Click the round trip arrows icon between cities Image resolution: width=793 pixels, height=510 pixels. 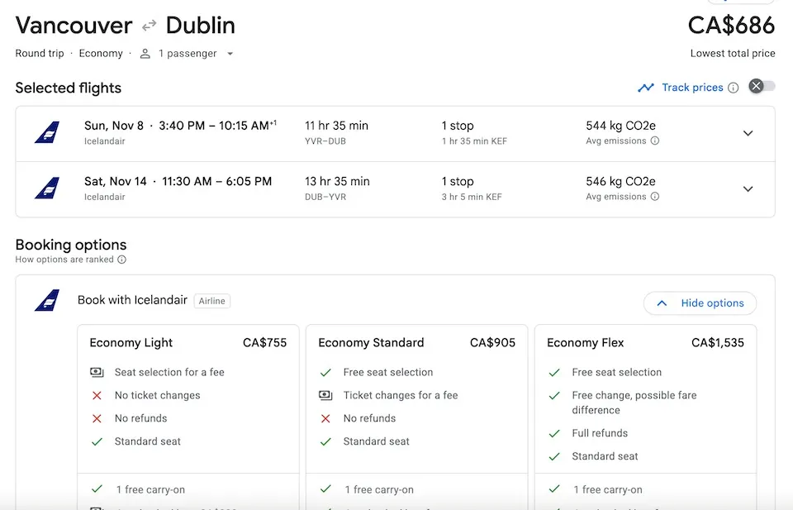coord(150,26)
